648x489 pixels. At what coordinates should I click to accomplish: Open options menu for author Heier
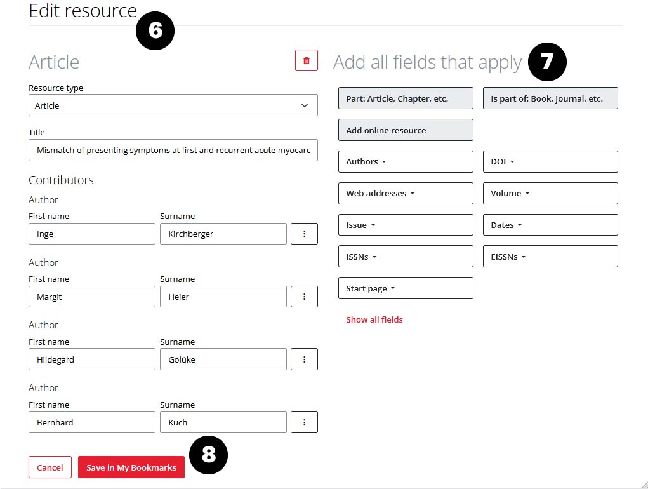point(304,297)
